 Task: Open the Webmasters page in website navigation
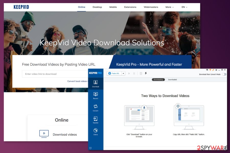point(151,7)
